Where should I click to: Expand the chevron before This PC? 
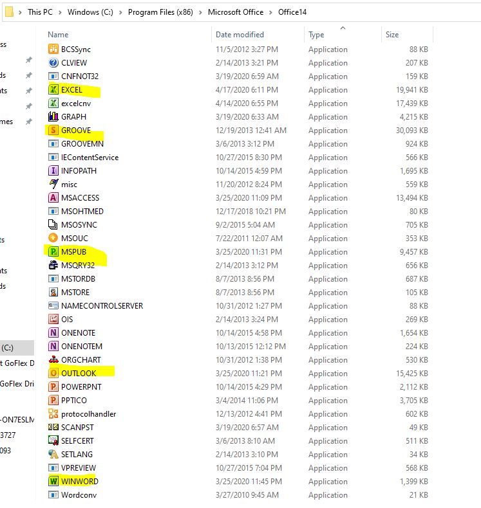pos(20,12)
